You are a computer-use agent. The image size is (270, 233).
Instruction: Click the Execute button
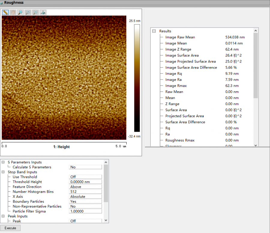coord(10,228)
